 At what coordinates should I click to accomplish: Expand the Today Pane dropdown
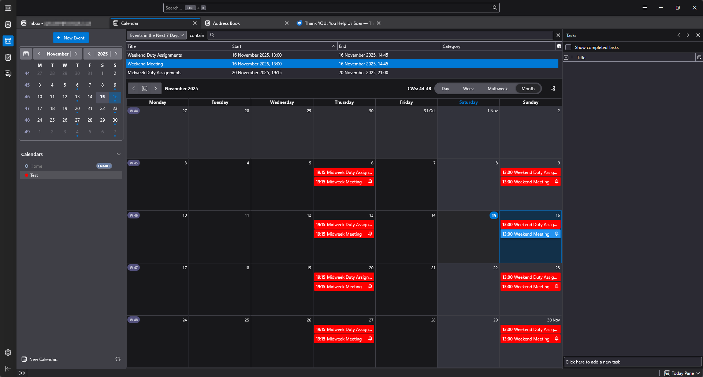698,373
